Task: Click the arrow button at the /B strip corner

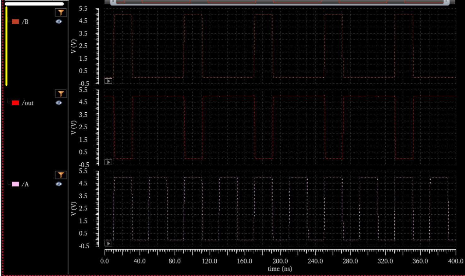Action: tap(108, 81)
